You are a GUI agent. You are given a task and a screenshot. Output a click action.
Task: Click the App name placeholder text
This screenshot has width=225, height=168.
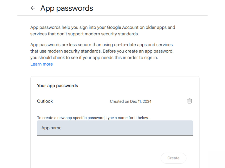(51, 128)
